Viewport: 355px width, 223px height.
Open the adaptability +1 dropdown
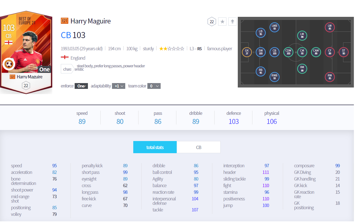point(118,86)
